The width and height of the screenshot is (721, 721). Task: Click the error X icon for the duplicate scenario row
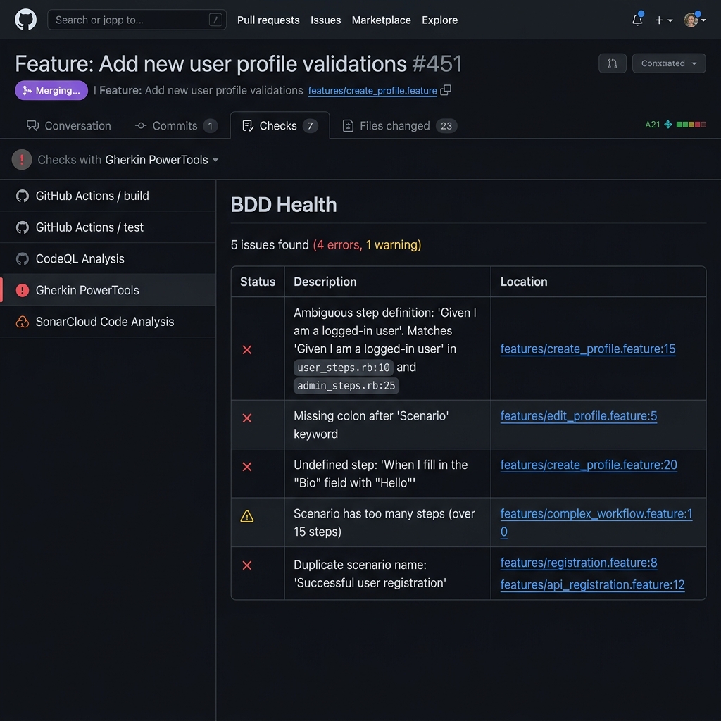coord(247,565)
